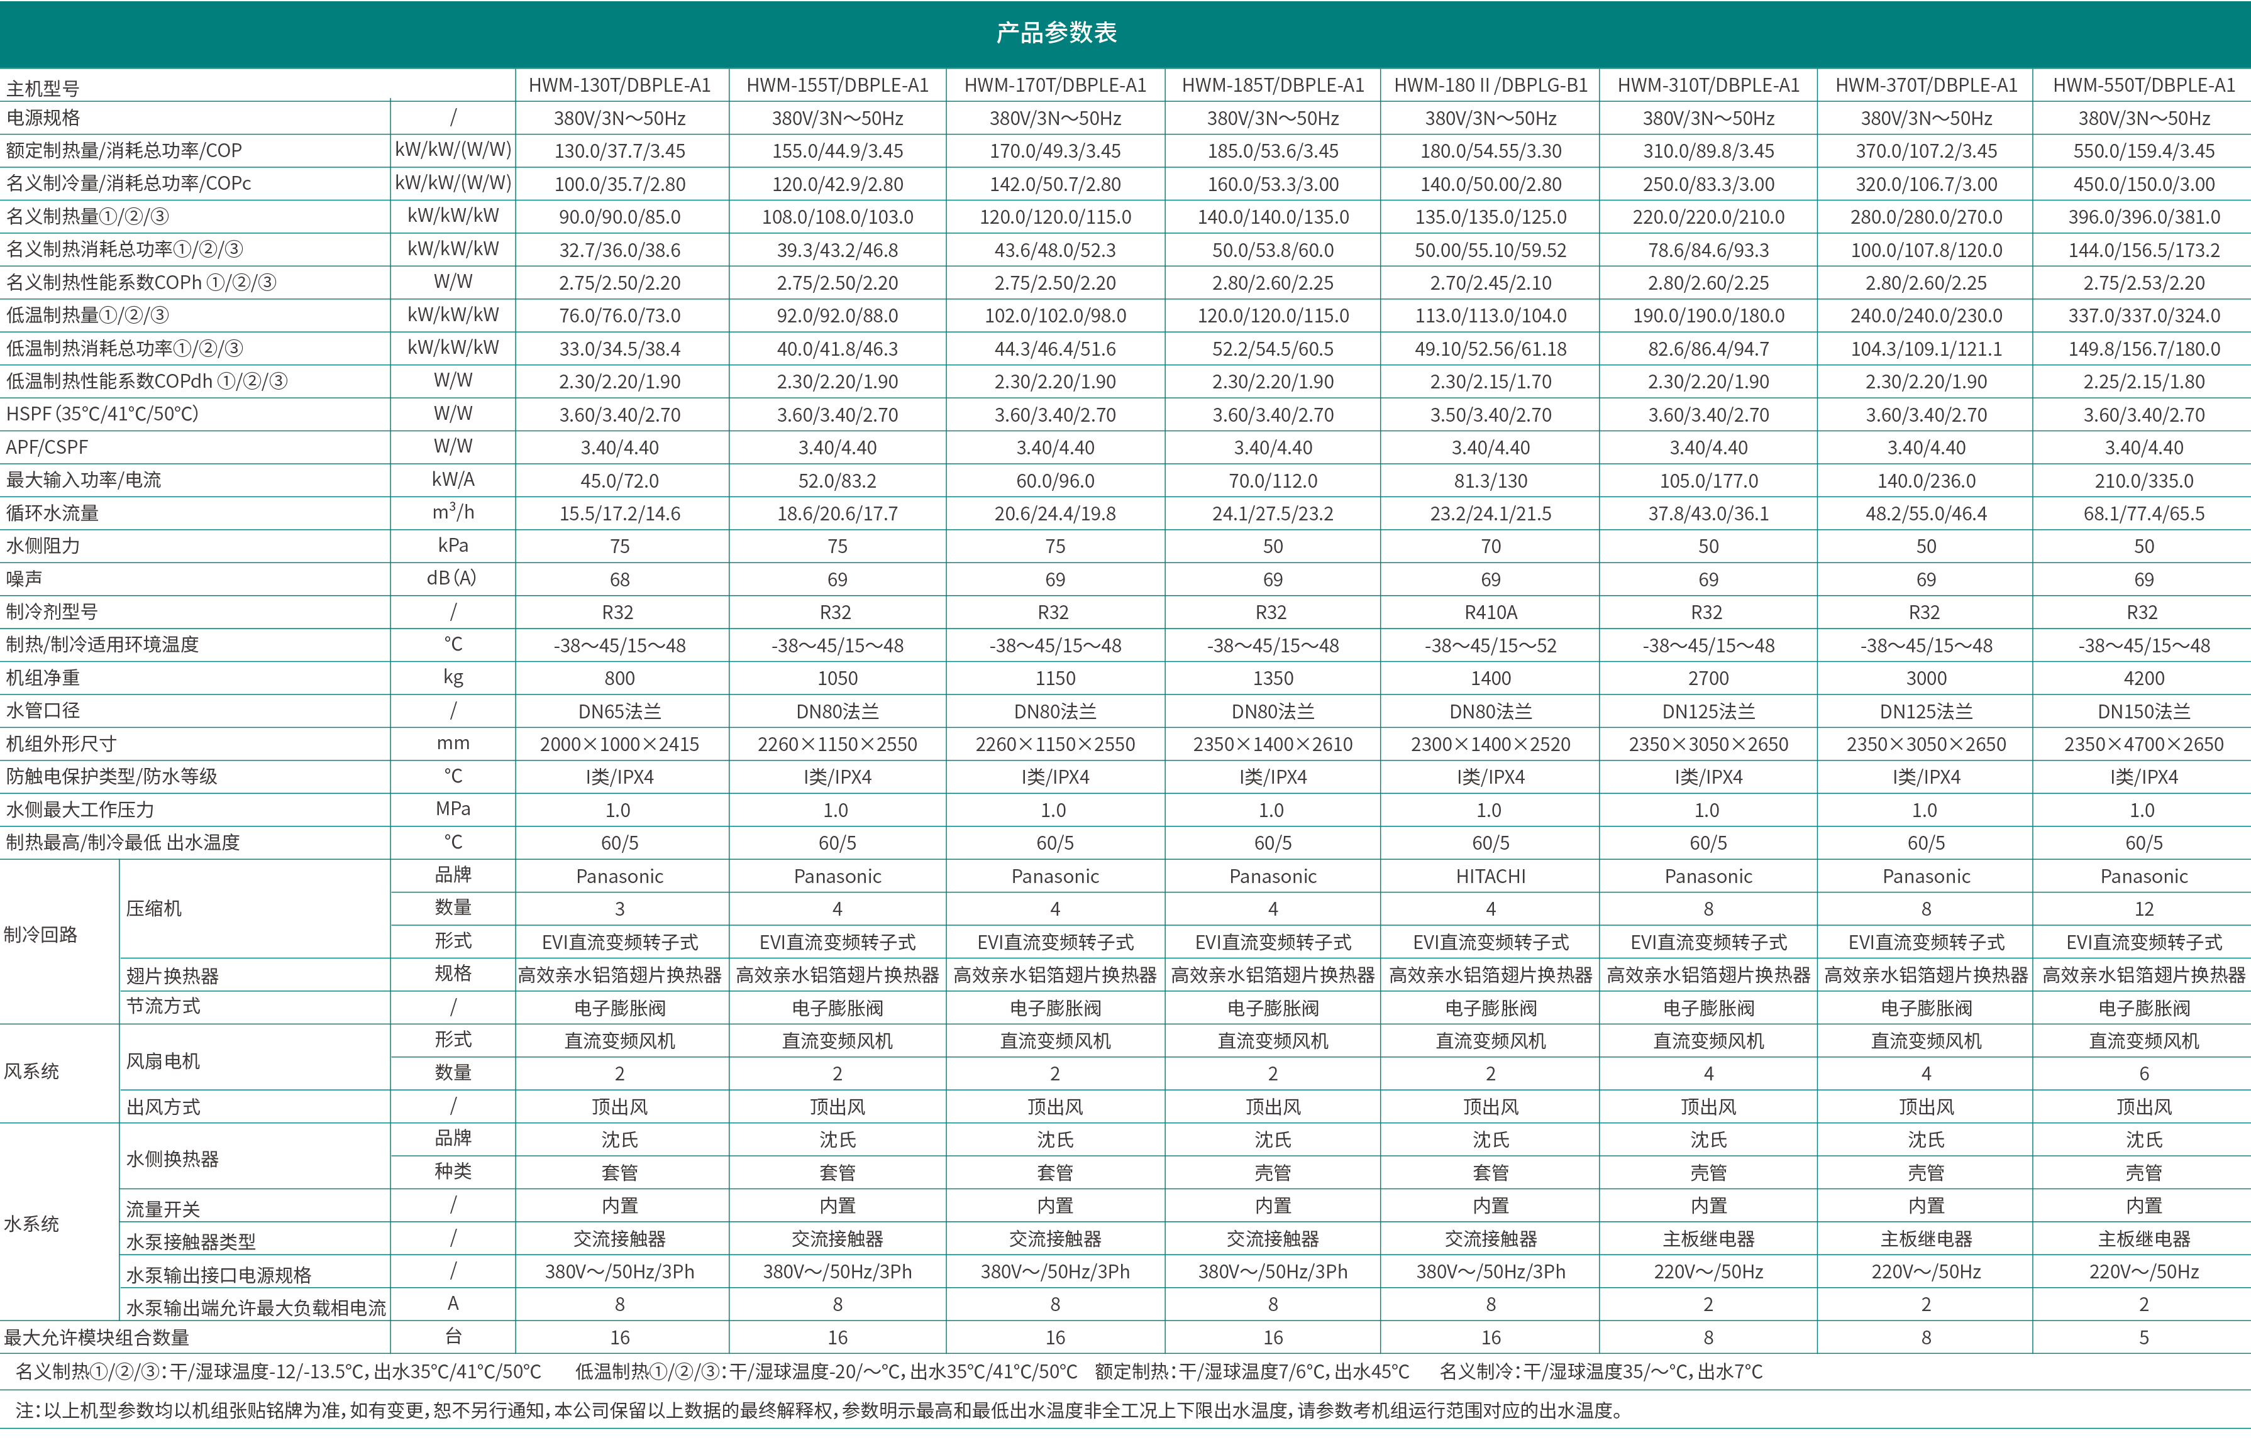Screen dimensions: 2251x1438
Task: Click the DN65法兰 pipe diameter cell
Action: [620, 711]
